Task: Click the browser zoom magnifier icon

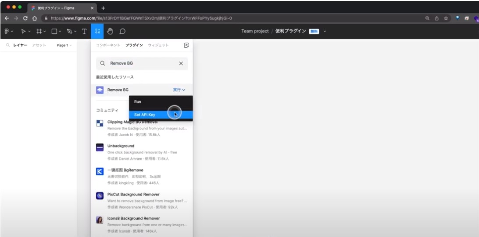Action: (x=427, y=18)
